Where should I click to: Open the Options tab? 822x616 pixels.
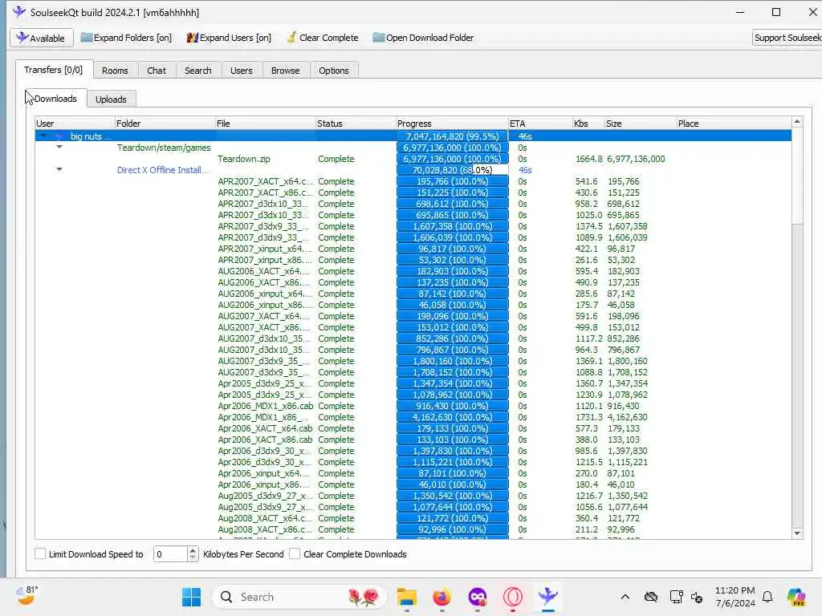click(x=333, y=71)
